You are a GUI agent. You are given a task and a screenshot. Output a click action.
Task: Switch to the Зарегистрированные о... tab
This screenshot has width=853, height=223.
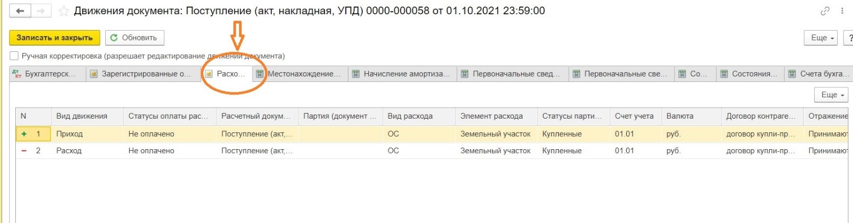point(141,73)
